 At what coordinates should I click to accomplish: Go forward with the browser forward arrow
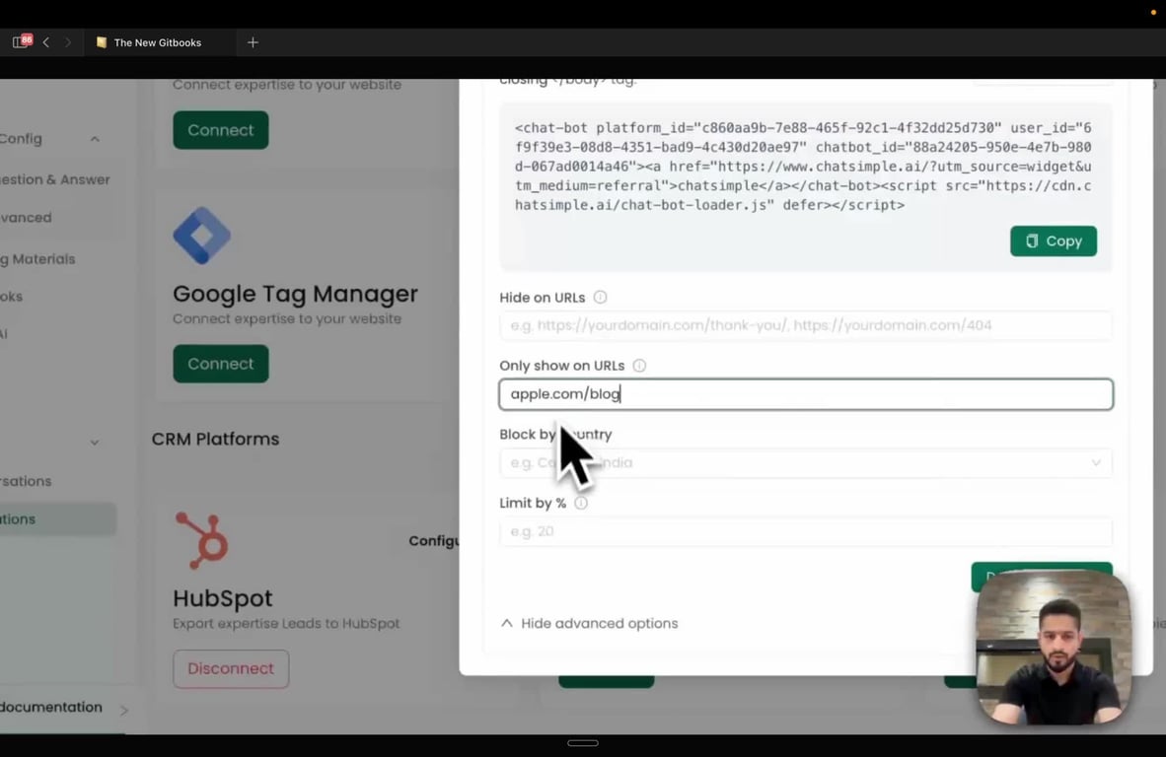(68, 42)
